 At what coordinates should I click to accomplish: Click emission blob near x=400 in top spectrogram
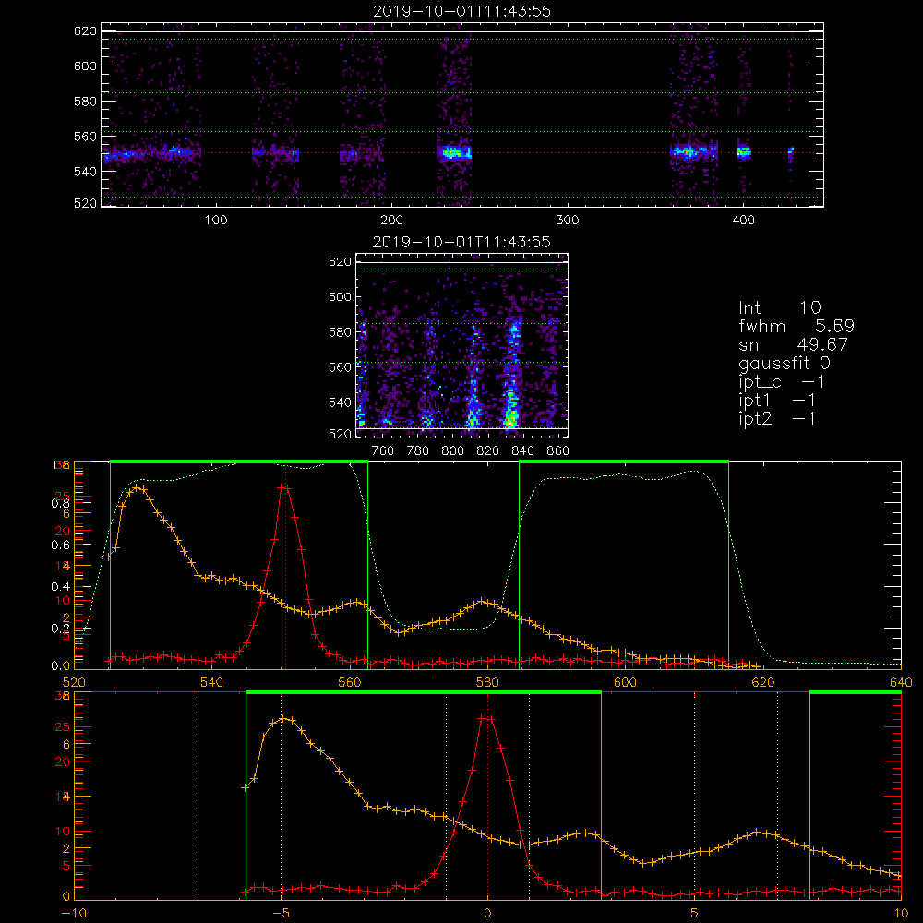click(744, 152)
